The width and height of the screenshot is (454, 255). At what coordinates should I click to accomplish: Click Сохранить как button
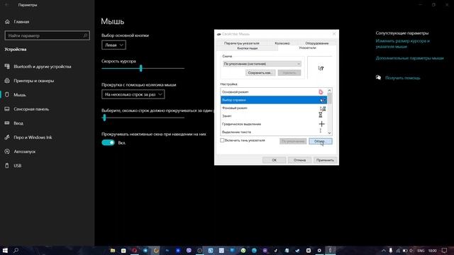tap(260, 73)
